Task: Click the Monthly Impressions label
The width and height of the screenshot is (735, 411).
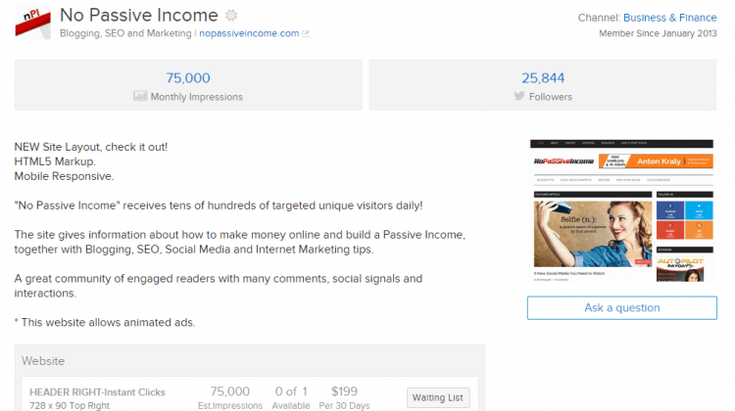Action: coord(196,97)
